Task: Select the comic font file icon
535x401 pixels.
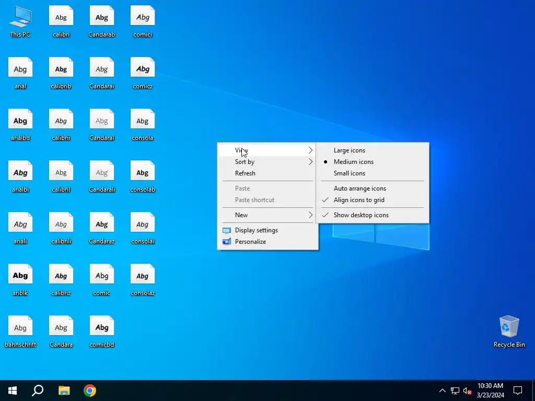Action: (102, 280)
